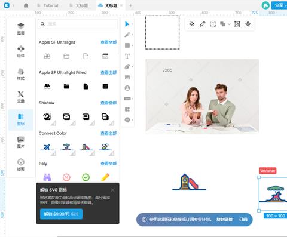
Task: Select the Image tool
Action: click(127, 78)
